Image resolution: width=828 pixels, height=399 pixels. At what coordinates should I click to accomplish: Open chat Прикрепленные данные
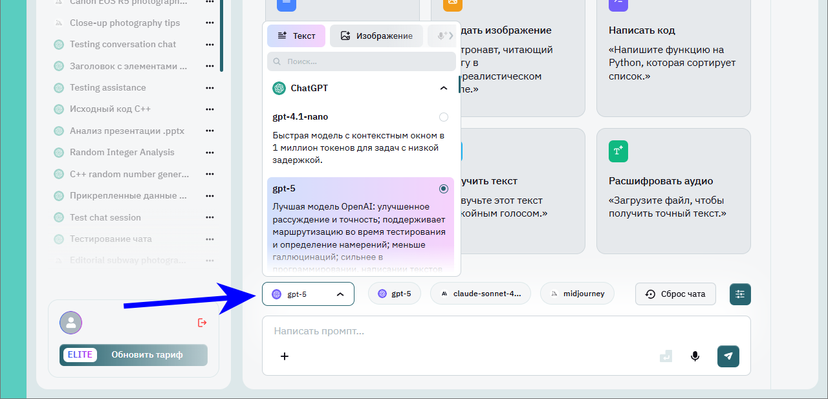(128, 196)
